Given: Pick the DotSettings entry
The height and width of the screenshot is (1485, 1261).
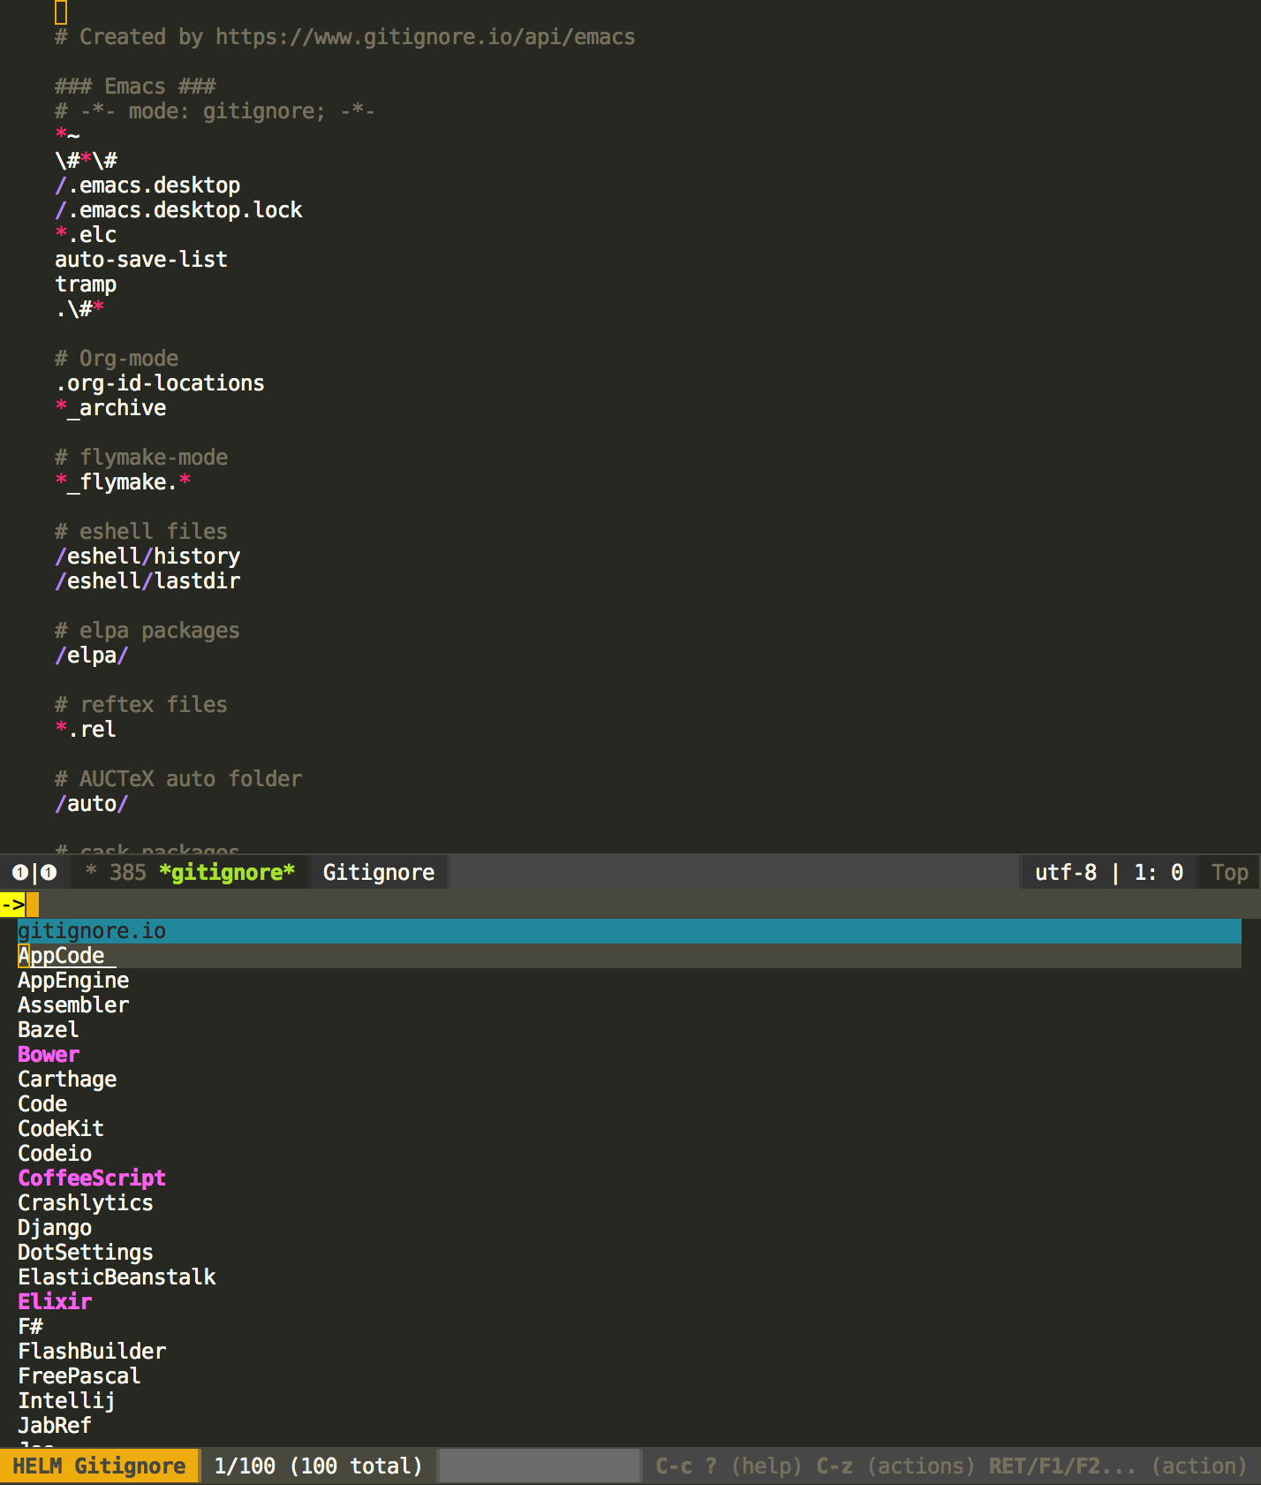Looking at the screenshot, I should tap(86, 1253).
